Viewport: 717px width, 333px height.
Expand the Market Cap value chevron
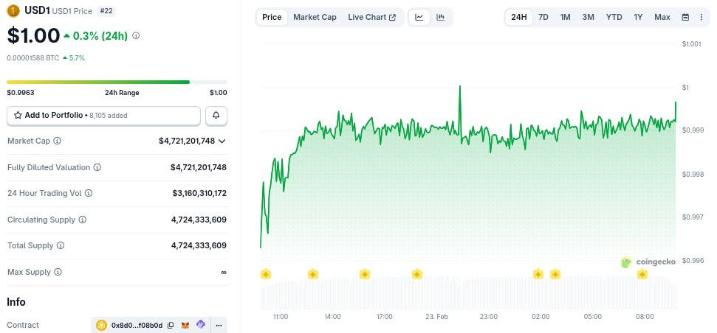click(222, 141)
